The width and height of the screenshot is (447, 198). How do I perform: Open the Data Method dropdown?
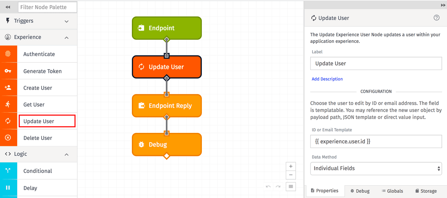click(376, 168)
